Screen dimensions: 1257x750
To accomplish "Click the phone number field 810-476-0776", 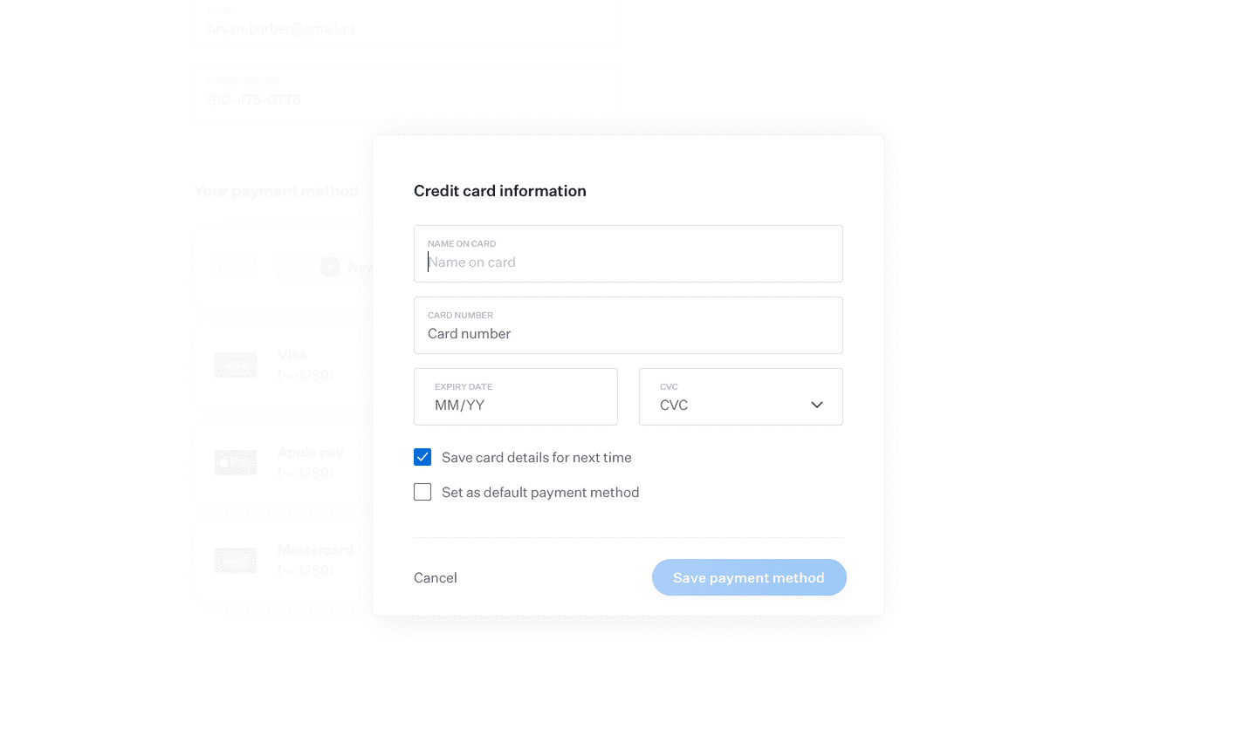I will click(406, 92).
